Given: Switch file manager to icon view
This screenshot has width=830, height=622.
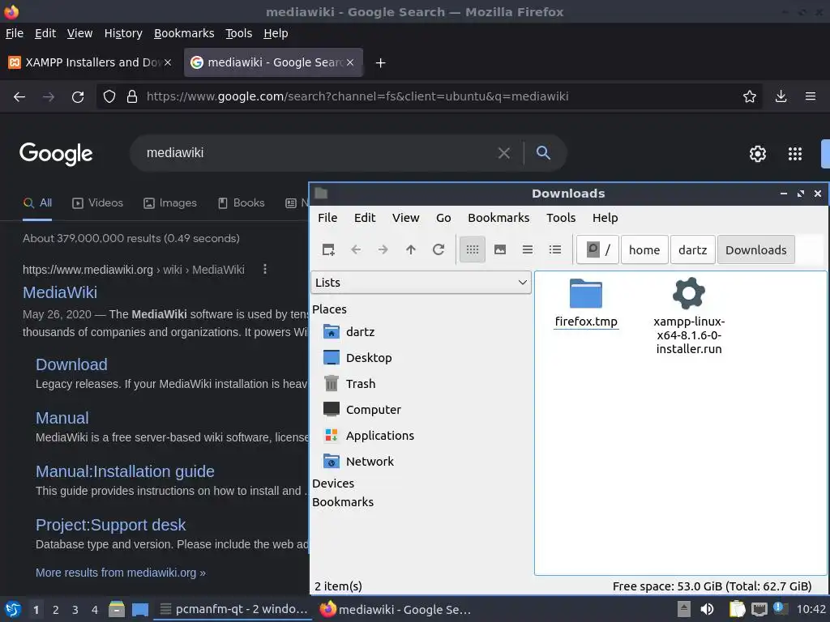Looking at the screenshot, I should [x=473, y=249].
